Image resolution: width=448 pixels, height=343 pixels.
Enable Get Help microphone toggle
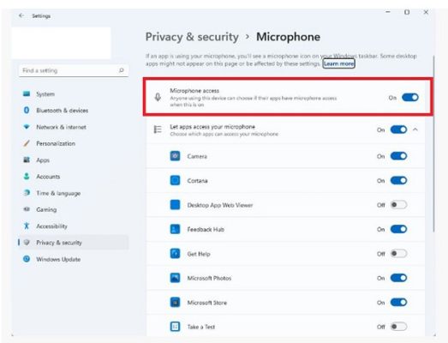tap(398, 254)
